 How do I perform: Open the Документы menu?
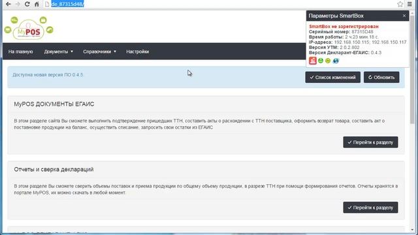[x=58, y=52]
